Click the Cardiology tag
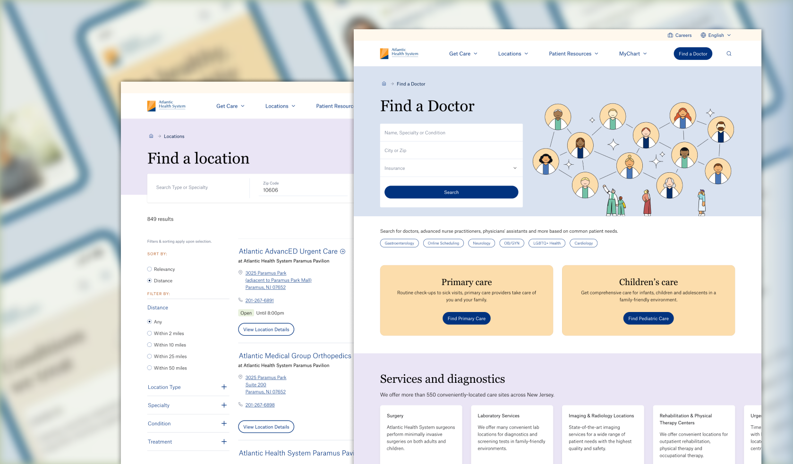 pyautogui.click(x=584, y=243)
